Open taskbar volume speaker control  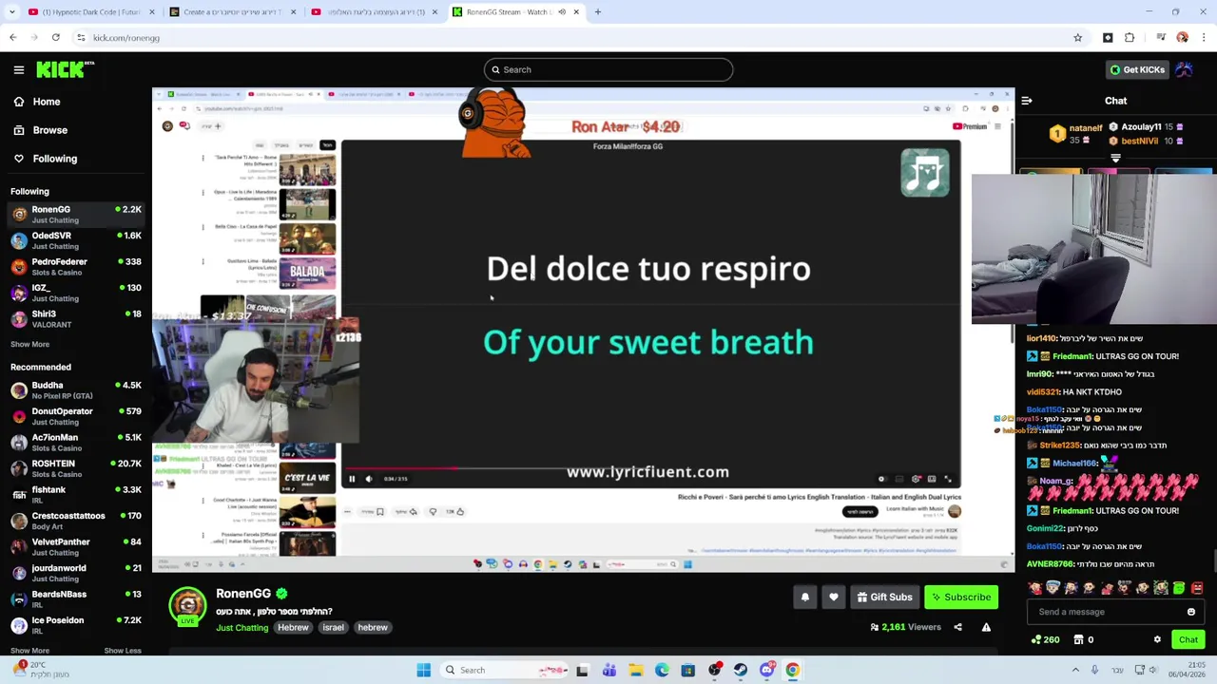point(1153,670)
